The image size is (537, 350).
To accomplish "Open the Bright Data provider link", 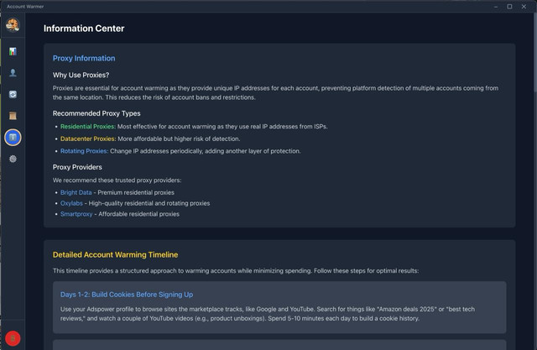I will pos(76,192).
